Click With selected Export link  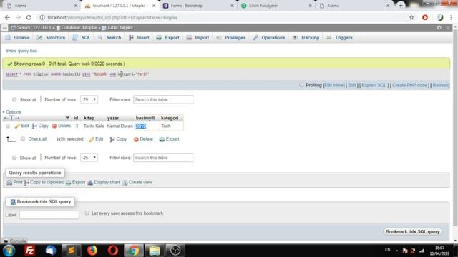170,139
